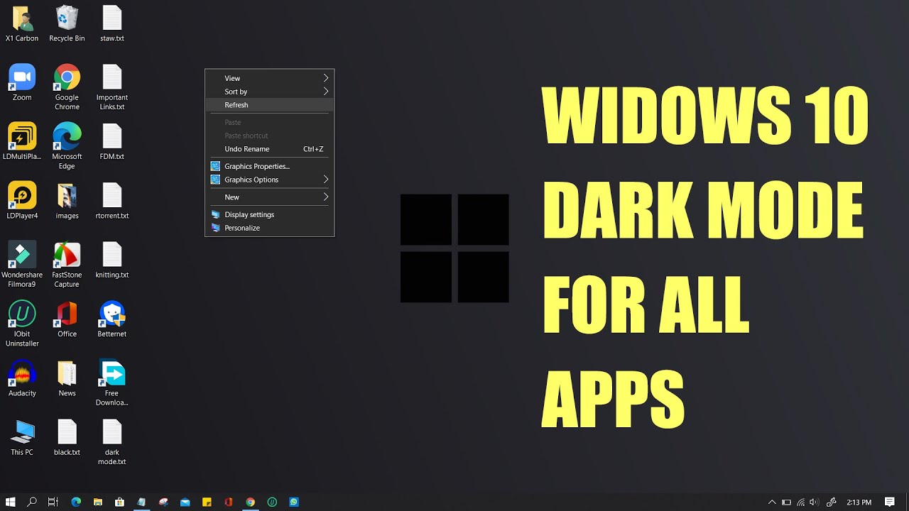
Task: Select the dark mode.txt file icon
Action: pos(112,441)
